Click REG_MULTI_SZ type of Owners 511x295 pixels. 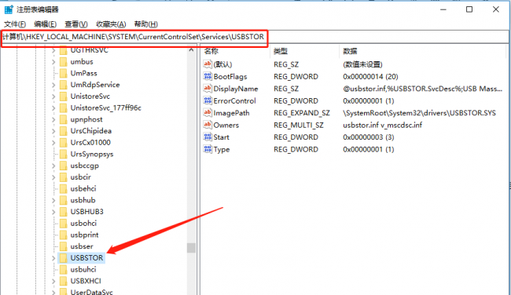point(299,126)
